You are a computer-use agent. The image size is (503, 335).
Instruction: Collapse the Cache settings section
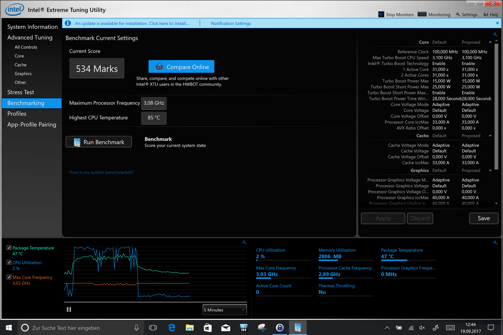[x=490, y=136]
